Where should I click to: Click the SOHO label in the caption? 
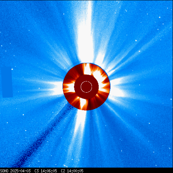[x=4, y=171]
